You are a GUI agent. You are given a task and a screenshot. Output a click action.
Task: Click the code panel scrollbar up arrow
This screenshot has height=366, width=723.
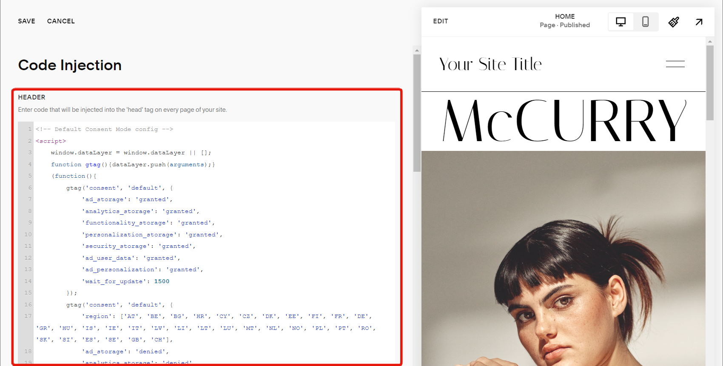click(x=417, y=50)
